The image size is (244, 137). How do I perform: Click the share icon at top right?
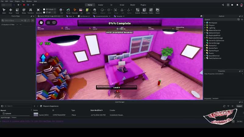click(x=223, y=5)
